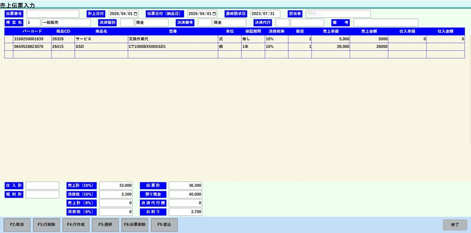471x233 pixels.
Task: Focus the 伝票番号 input field
Action: [53, 14]
